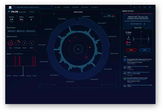The width and height of the screenshot is (163, 112).
Task: Click the REVIEW button
Action: [131, 50]
